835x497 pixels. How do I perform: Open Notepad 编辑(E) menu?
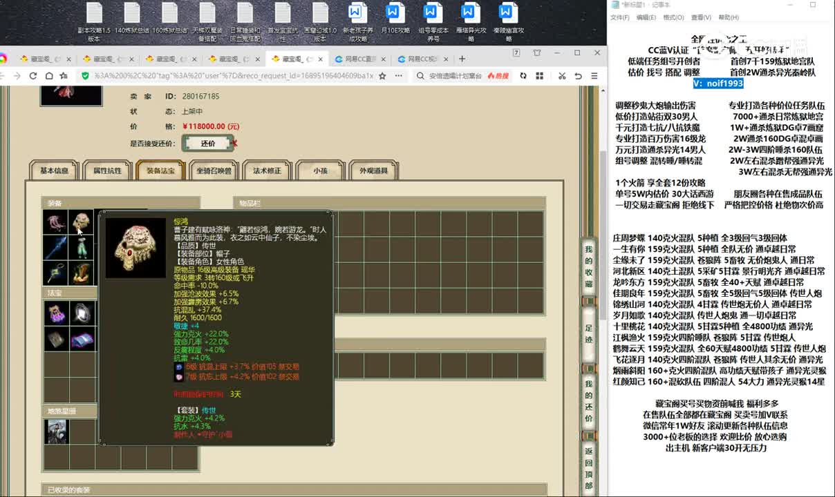[x=646, y=17]
